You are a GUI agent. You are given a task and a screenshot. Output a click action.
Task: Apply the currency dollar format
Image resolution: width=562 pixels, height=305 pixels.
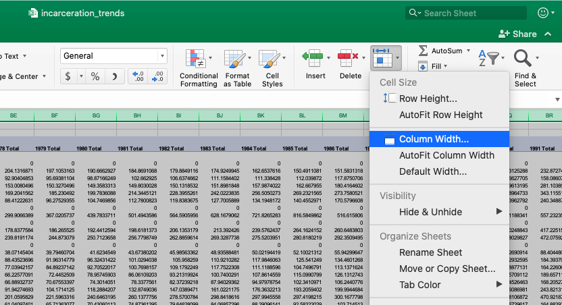pyautogui.click(x=68, y=76)
